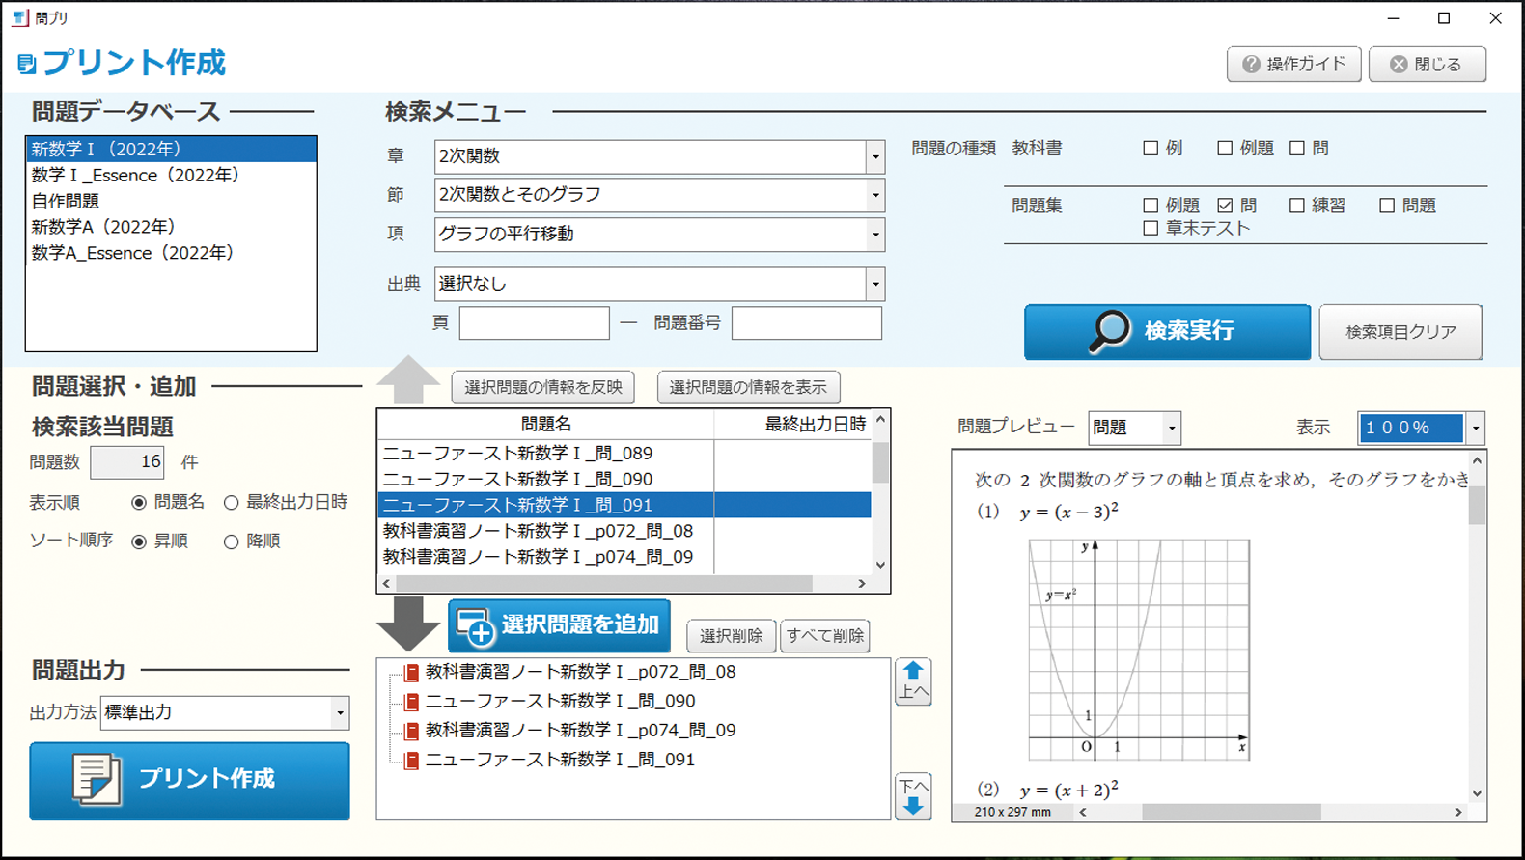Click the preview pane horizontal scrollbar
Screen dimensions: 1525x860
pyautogui.click(x=1231, y=813)
